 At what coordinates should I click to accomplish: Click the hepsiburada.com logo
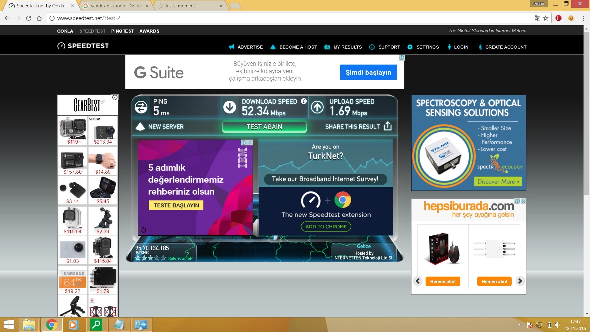469,206
